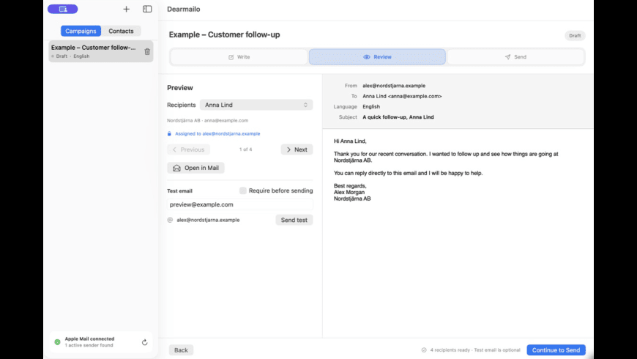Click the subject line A quick follow-up, Anna Lind

[x=398, y=117]
